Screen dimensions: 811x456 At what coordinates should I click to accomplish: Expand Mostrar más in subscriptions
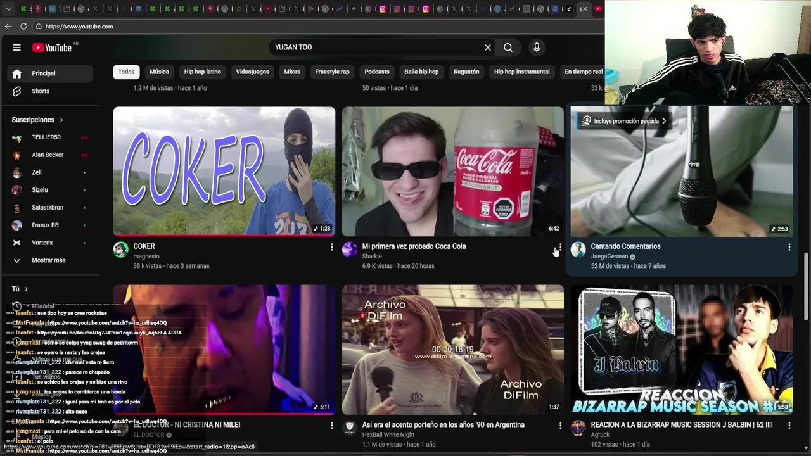click(x=50, y=260)
